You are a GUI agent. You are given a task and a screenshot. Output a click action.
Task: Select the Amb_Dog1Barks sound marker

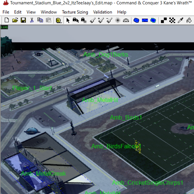106,54
